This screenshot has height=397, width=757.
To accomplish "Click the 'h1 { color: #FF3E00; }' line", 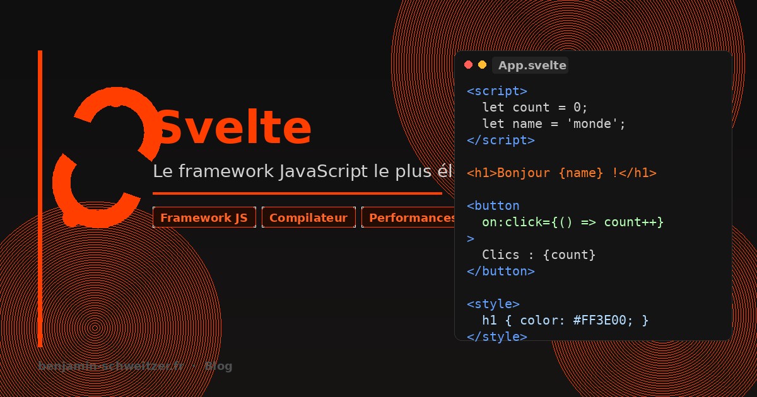I will coord(565,320).
